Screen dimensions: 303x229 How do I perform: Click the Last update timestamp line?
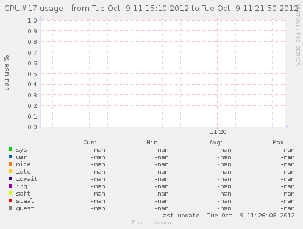pyautogui.click(x=227, y=216)
